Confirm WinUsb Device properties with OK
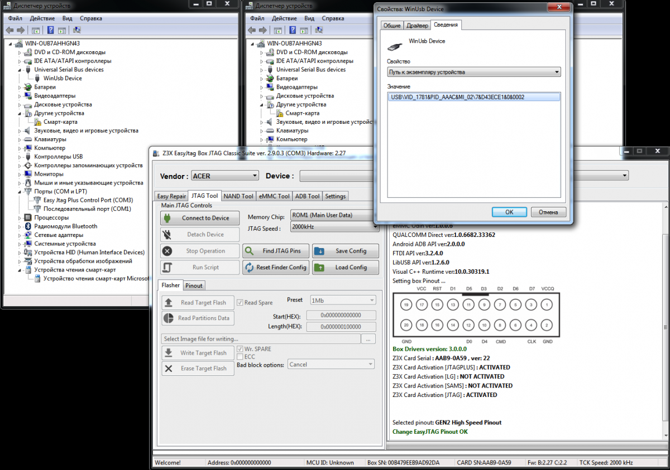This screenshot has width=670, height=470. [x=509, y=212]
